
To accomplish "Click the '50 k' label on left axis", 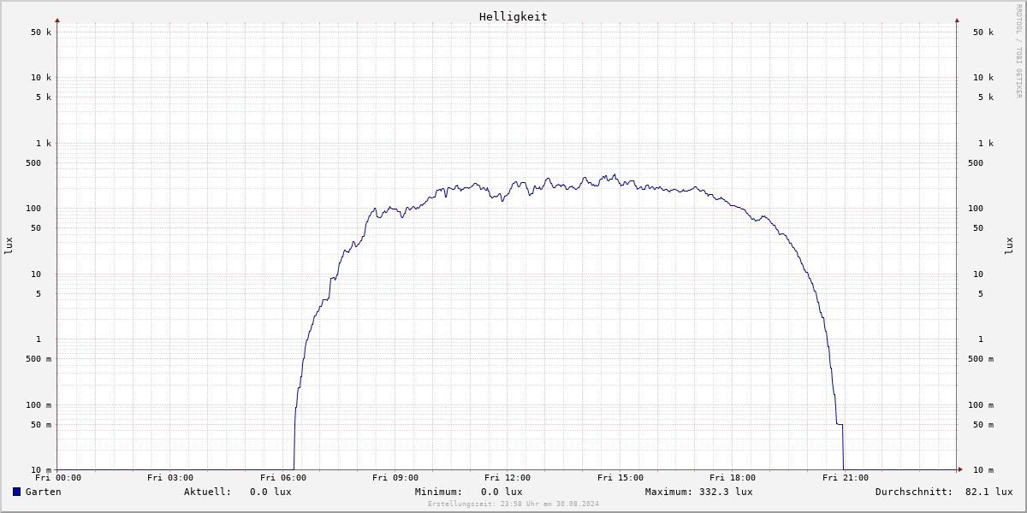I will 41,32.
